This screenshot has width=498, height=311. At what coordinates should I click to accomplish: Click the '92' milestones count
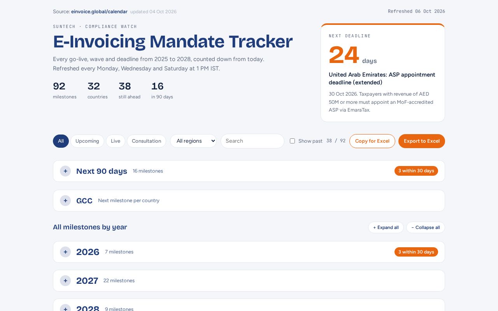tap(59, 86)
